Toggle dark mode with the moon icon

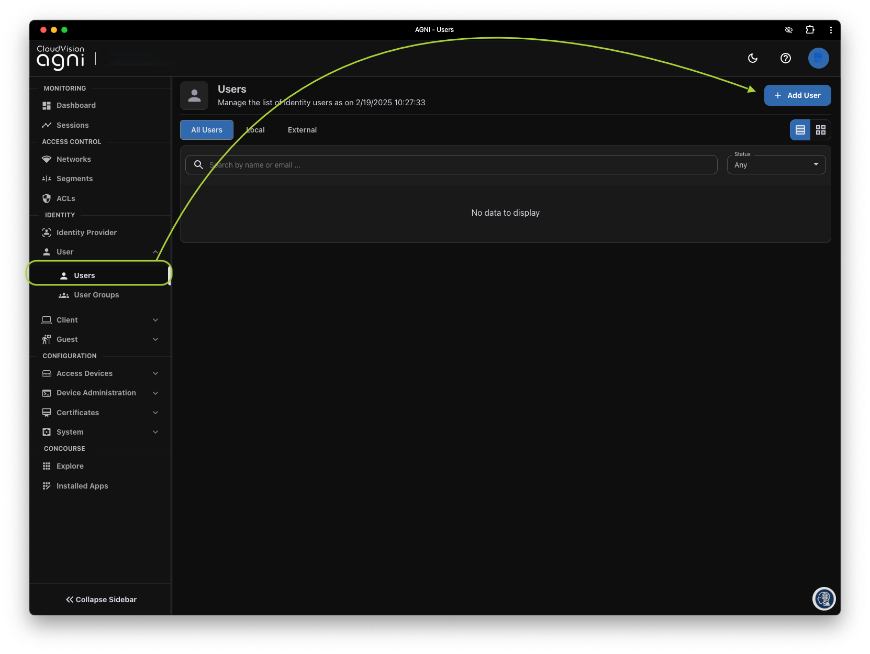pyautogui.click(x=753, y=58)
